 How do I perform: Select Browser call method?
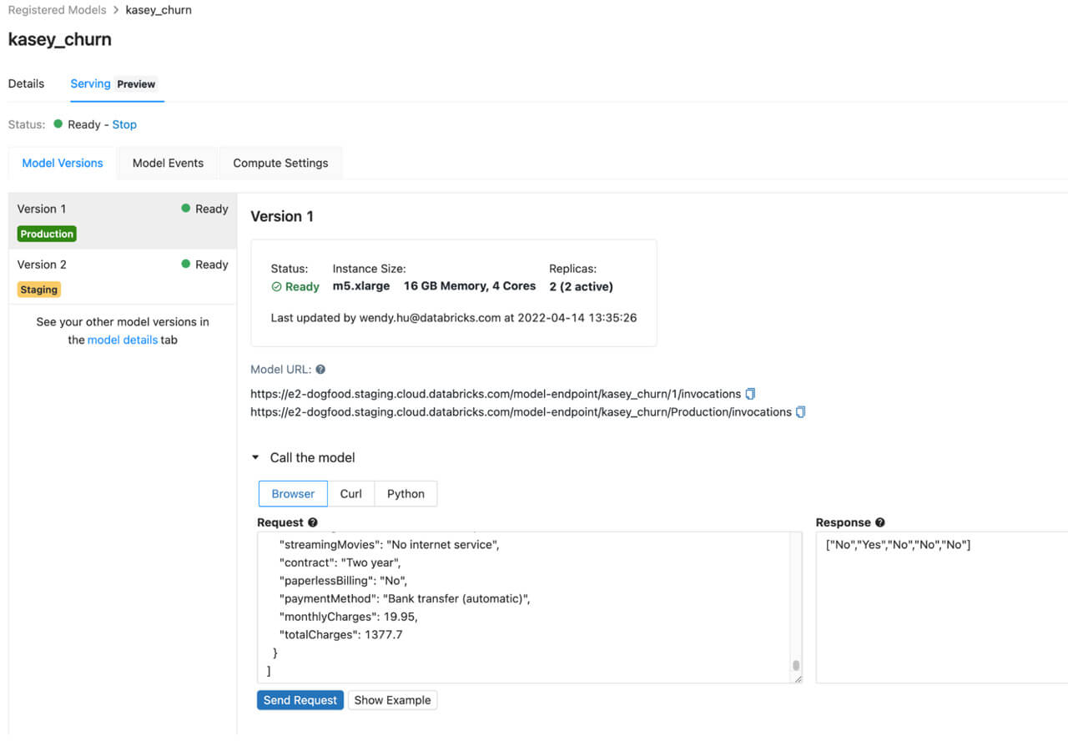[293, 494]
